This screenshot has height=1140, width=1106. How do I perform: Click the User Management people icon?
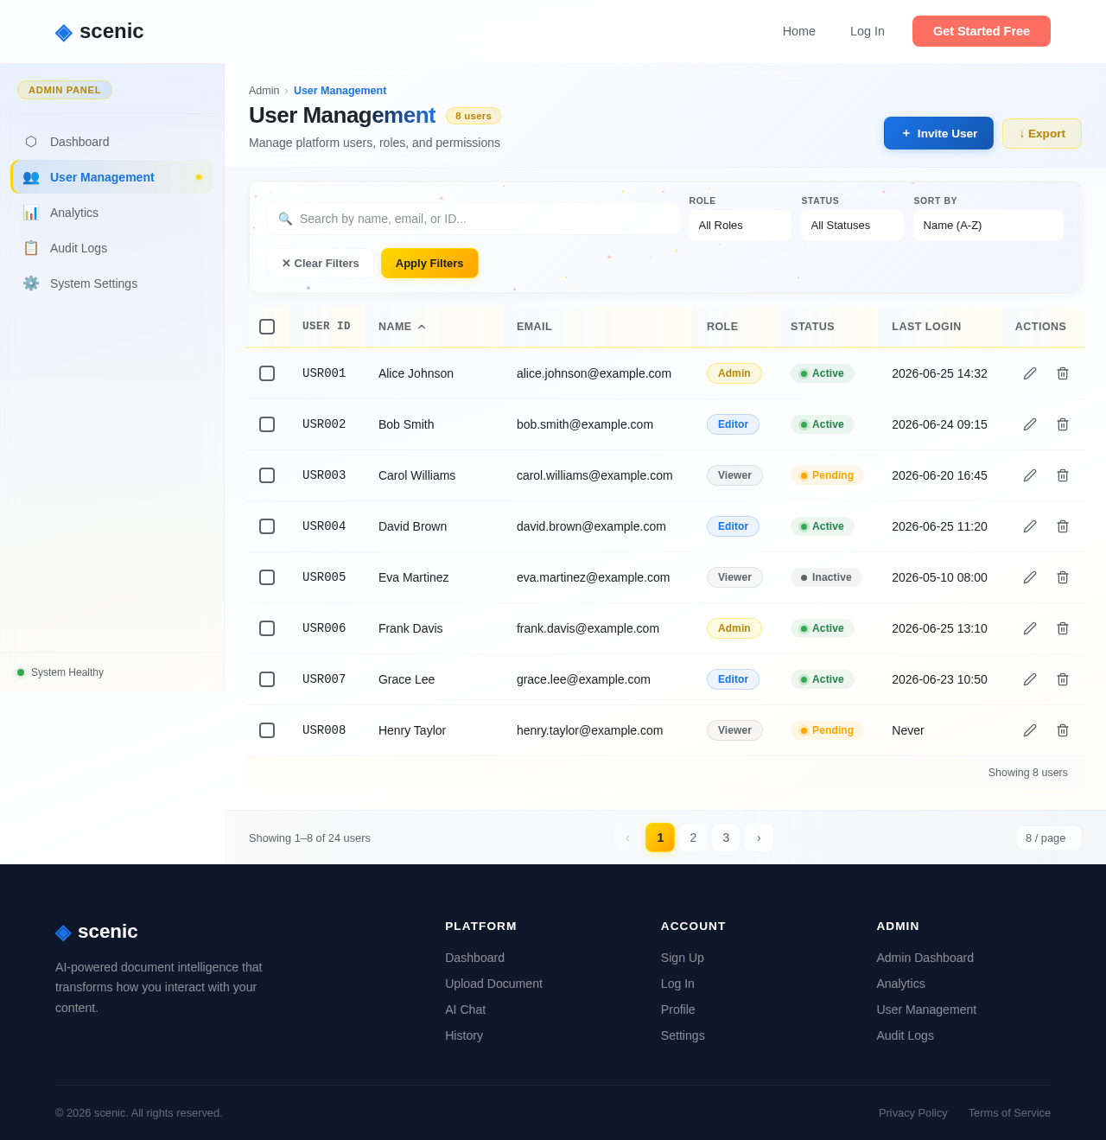31,177
